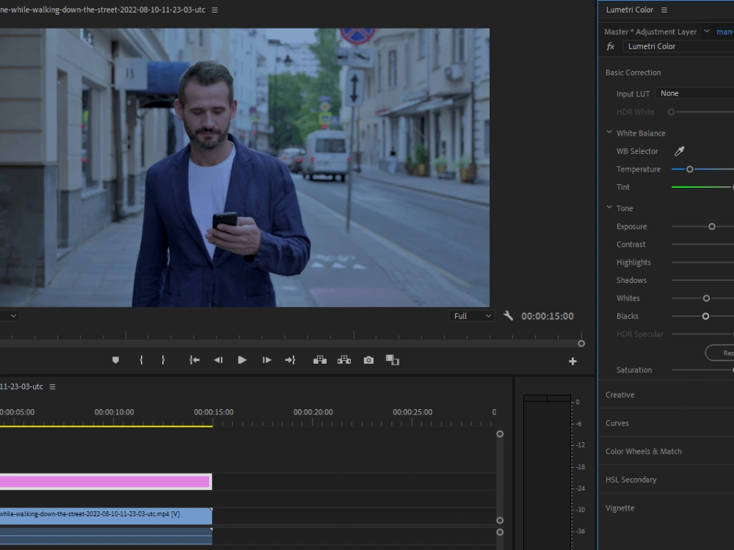The image size is (734, 550).
Task: Click the Whites slider handle
Action: pos(706,298)
